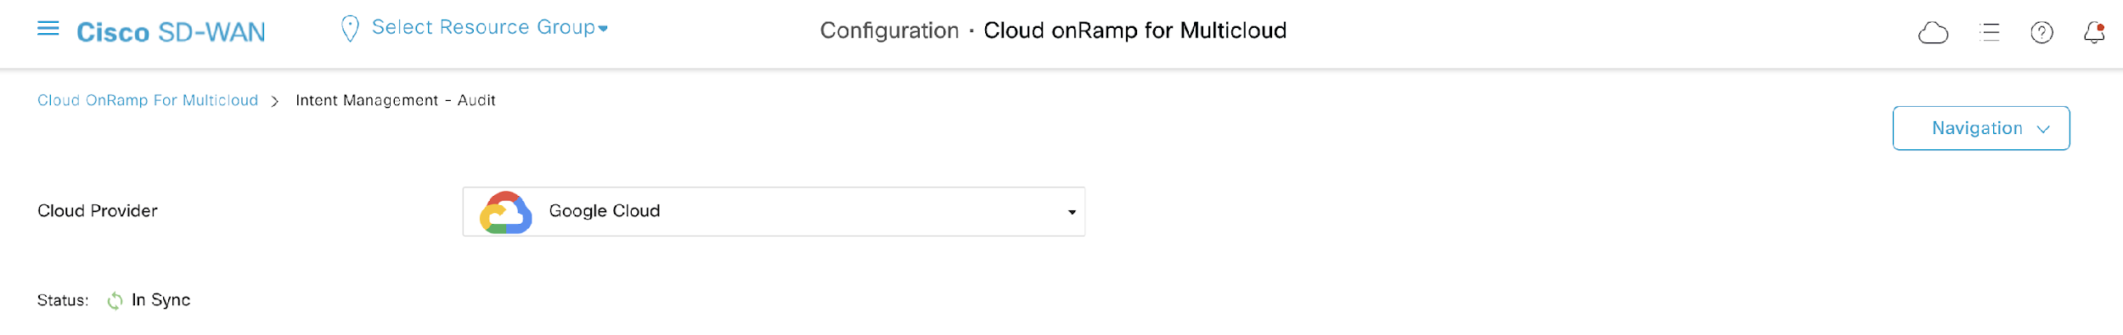Image resolution: width=2123 pixels, height=335 pixels.
Task: Click the Google Cloud logo icon
Action: (506, 212)
